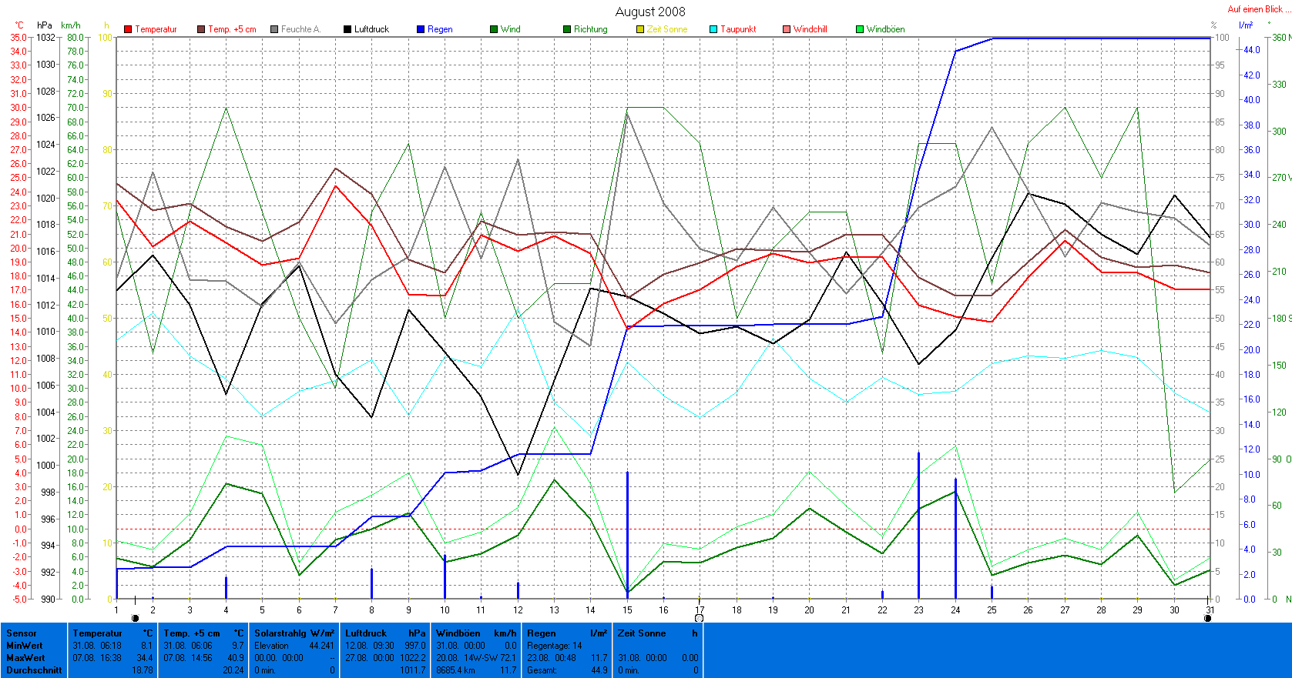
Task: Select the Wind legend label
Action: point(510,29)
